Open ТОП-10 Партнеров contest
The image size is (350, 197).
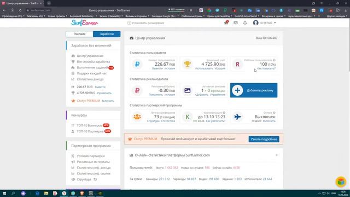tap(90, 131)
